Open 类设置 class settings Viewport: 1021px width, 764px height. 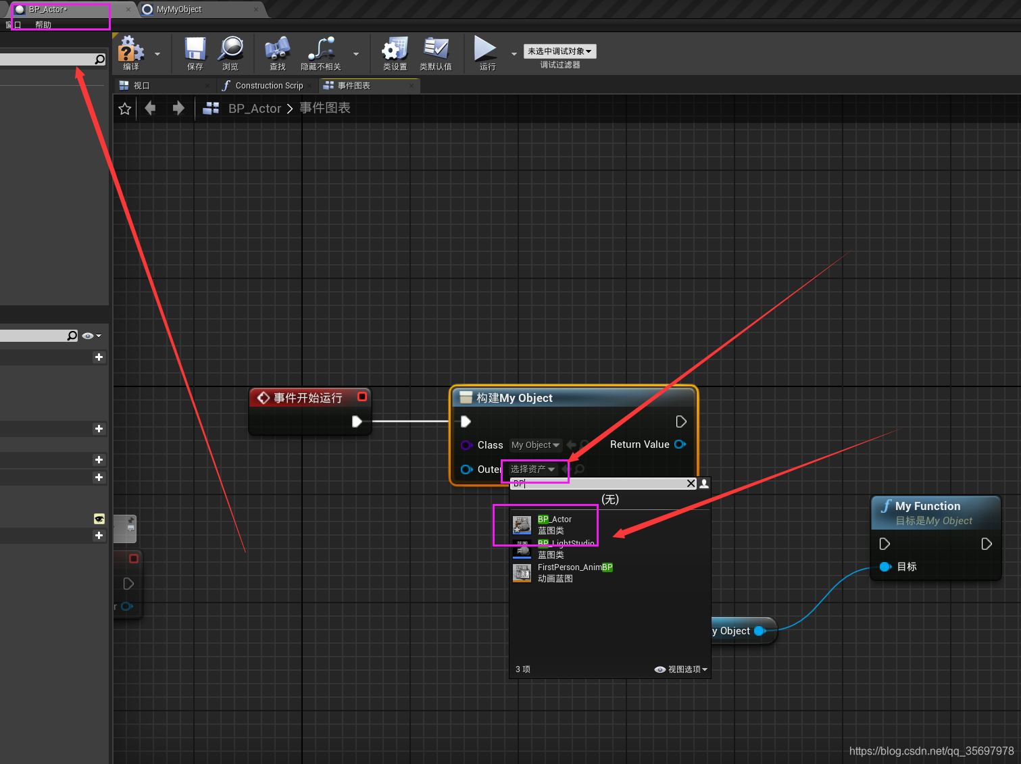click(x=395, y=53)
